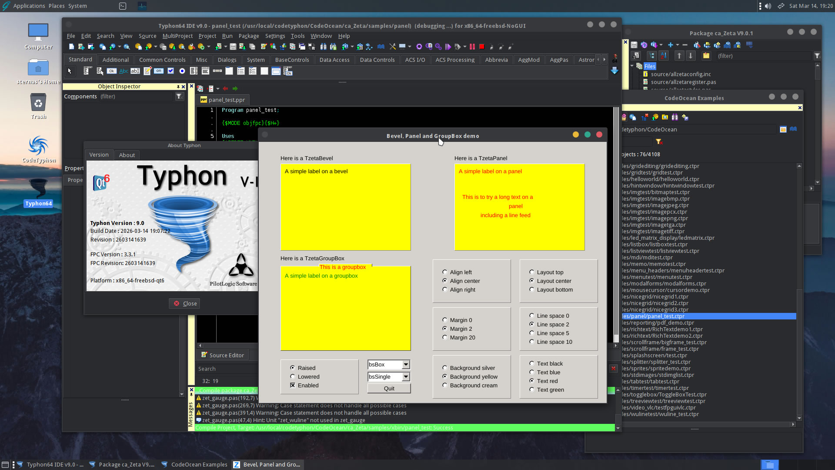Viewport: 835px width, 470px height.
Task: Click the red Stop debugging icon
Action: (x=482, y=47)
